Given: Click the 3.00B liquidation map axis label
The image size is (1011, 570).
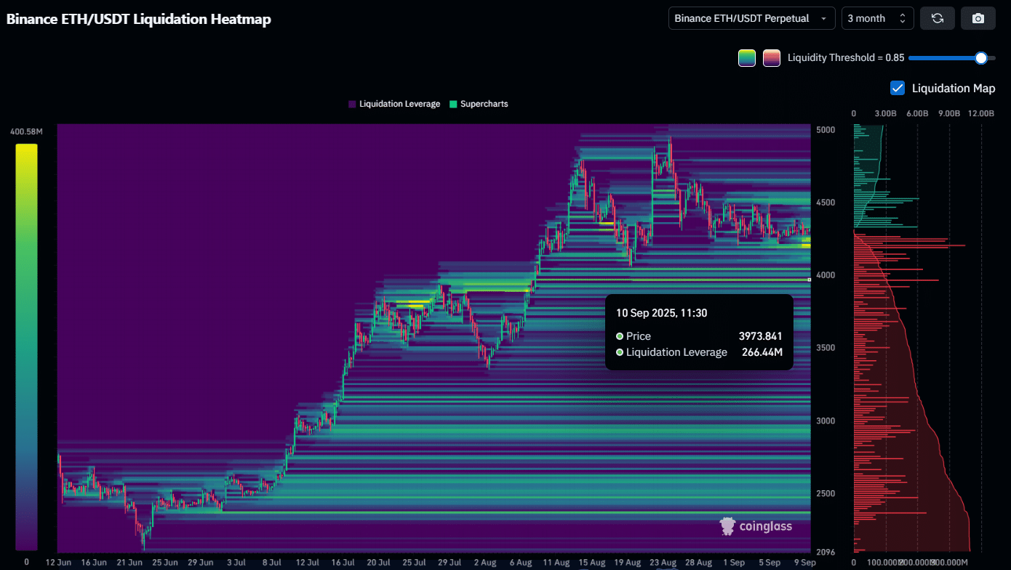Looking at the screenshot, I should click(x=885, y=114).
